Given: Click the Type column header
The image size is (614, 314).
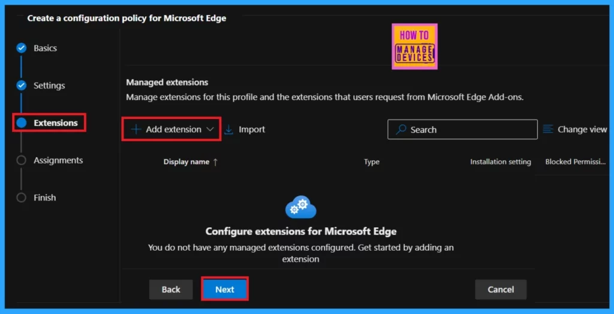Looking at the screenshot, I should [x=372, y=161].
